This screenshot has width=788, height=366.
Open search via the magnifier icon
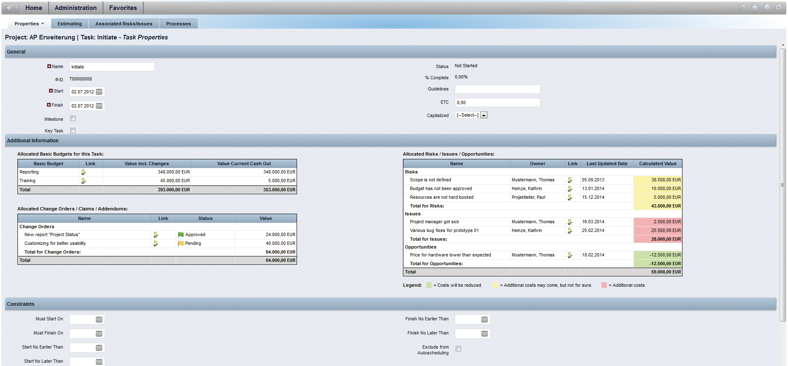coord(778,7)
